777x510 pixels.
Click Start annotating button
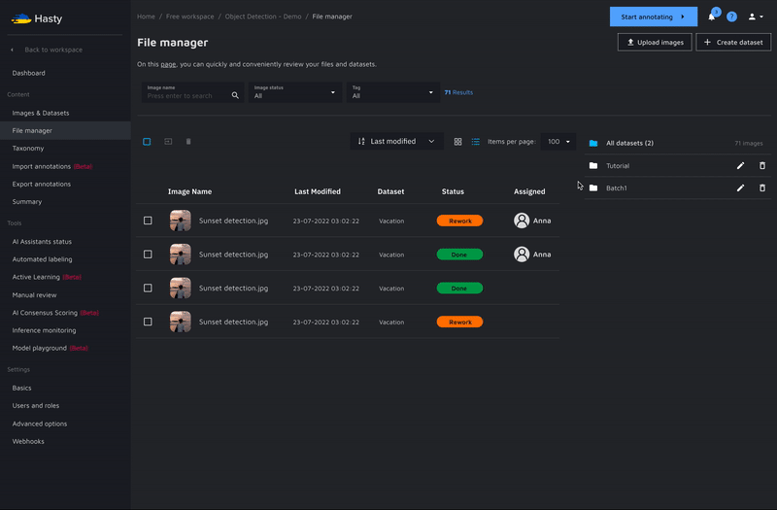pos(654,17)
